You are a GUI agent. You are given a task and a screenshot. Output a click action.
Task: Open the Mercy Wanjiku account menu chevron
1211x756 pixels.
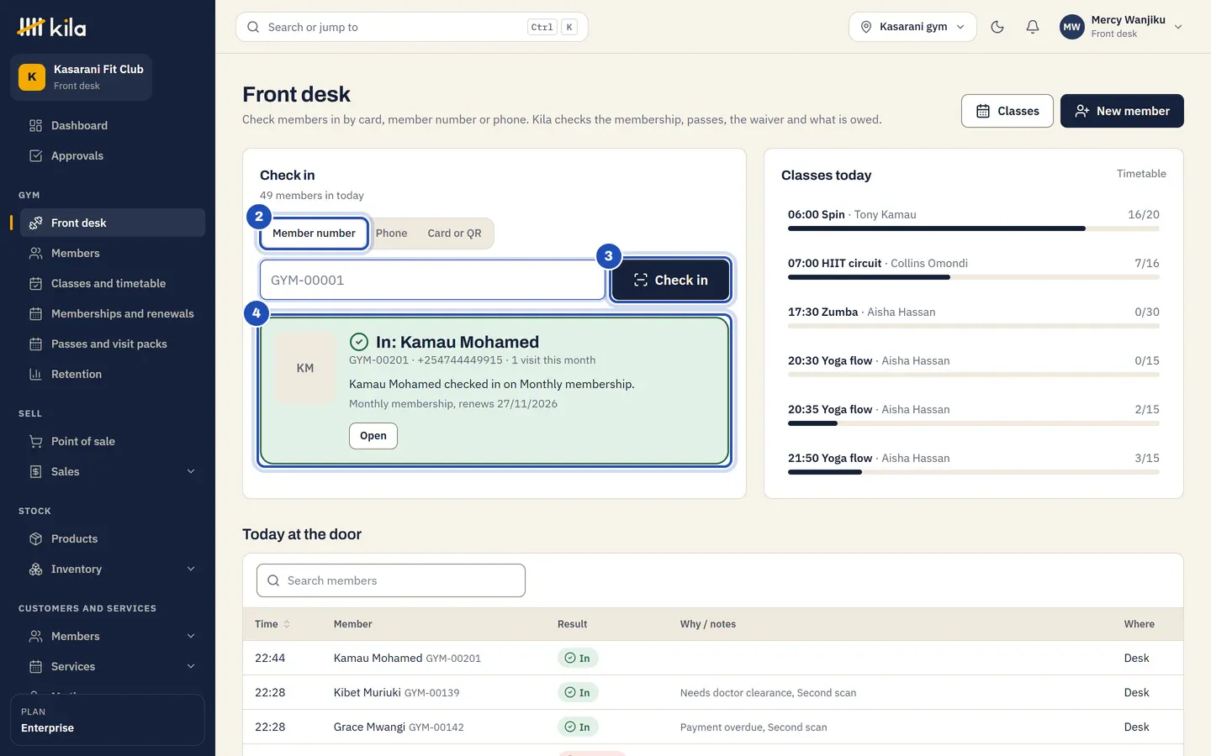pyautogui.click(x=1178, y=27)
